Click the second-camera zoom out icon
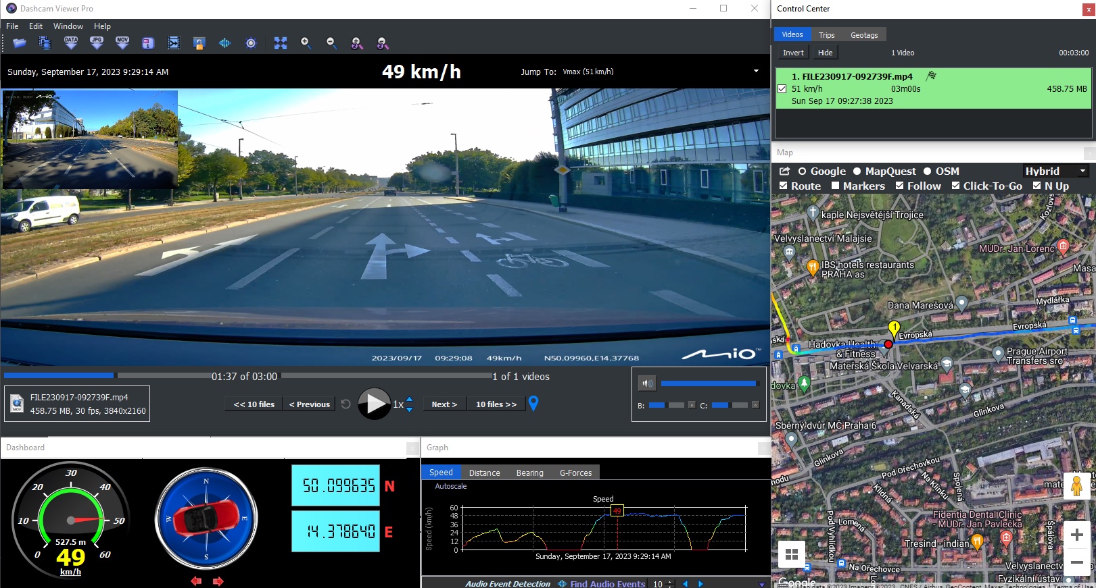Viewport: 1096px width, 588px height. pos(383,43)
